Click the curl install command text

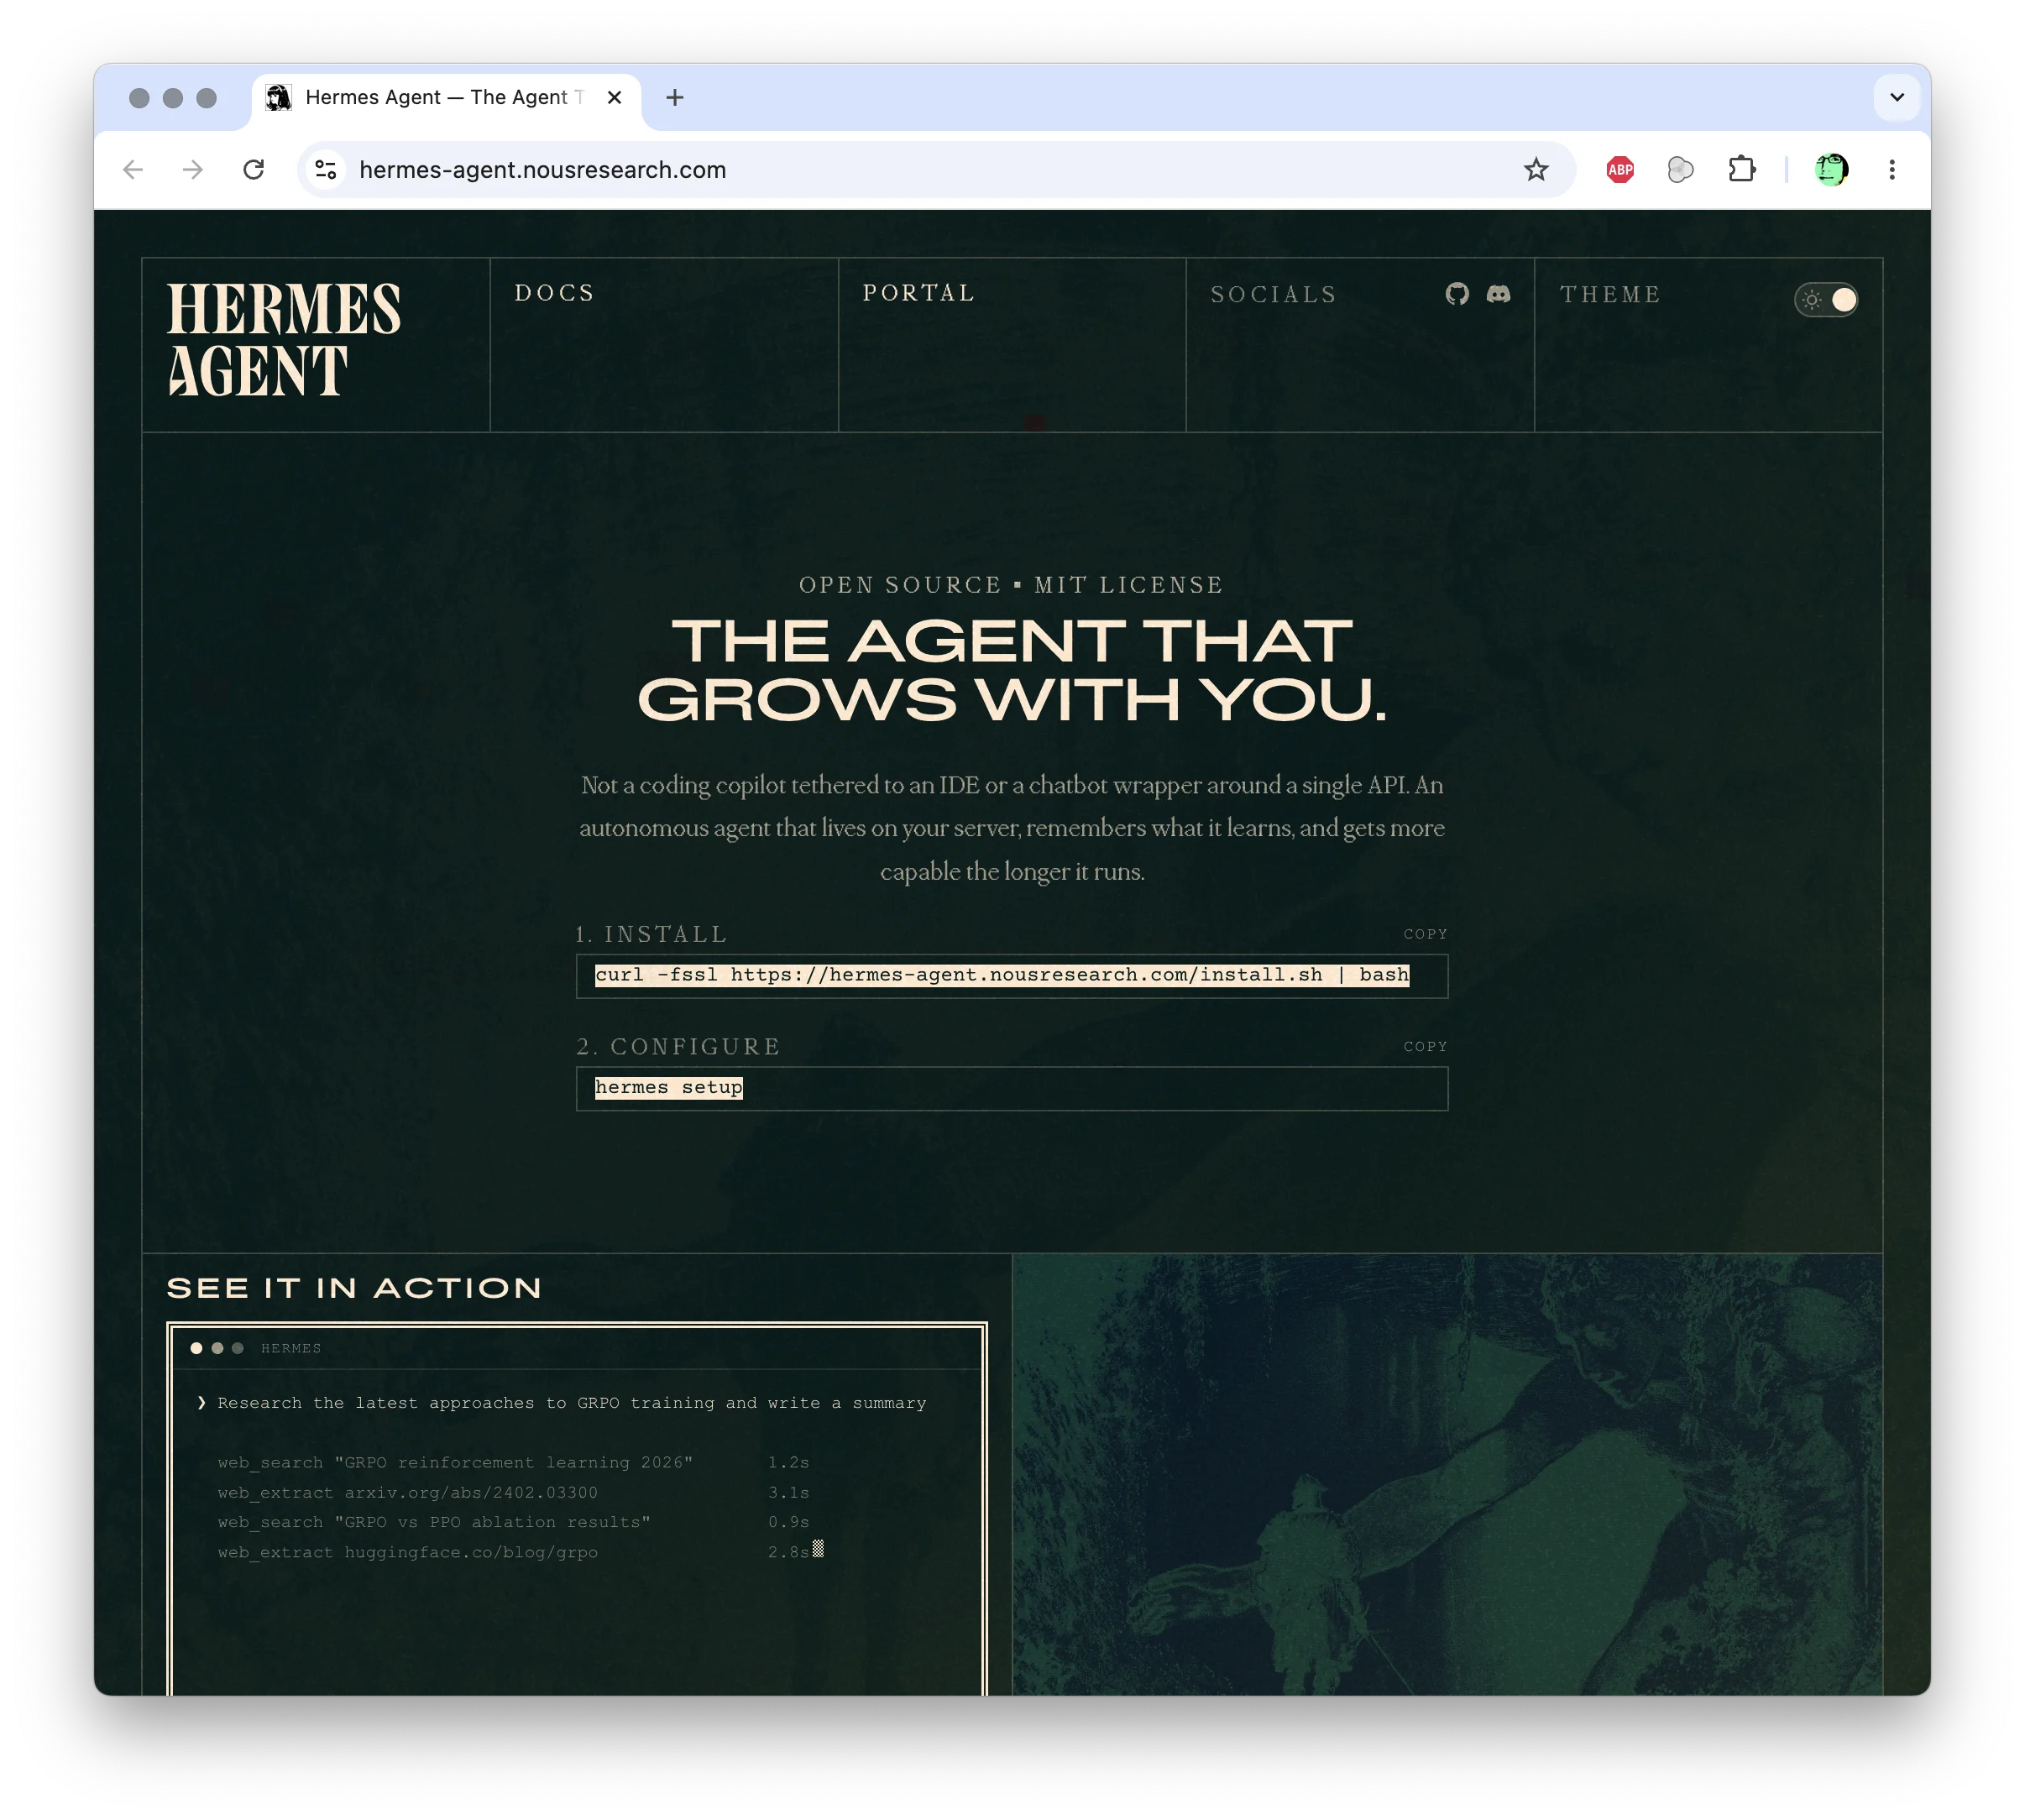(x=1001, y=975)
